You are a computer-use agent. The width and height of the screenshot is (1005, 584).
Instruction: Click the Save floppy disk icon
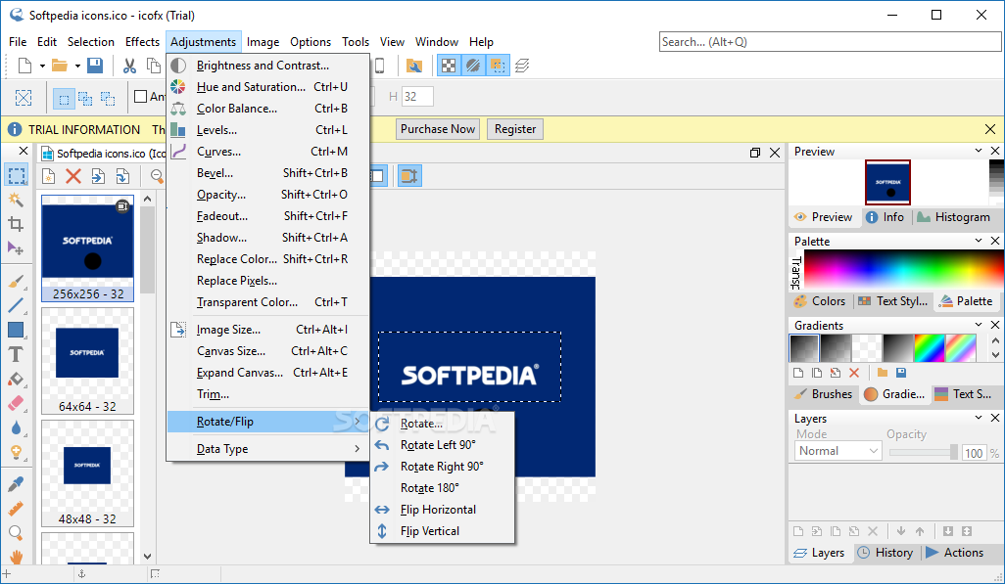click(x=95, y=66)
